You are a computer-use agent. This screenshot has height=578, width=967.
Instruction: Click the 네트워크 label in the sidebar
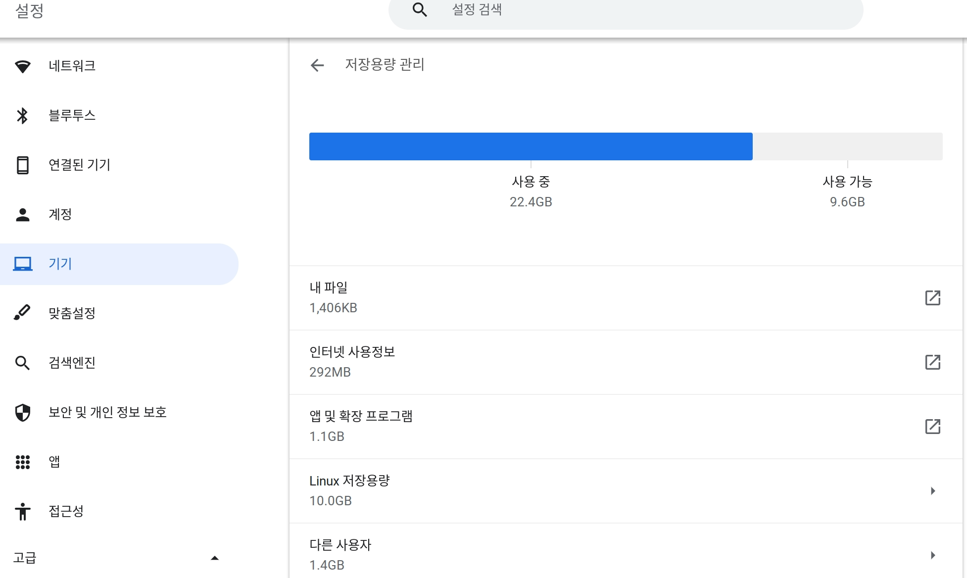point(72,66)
